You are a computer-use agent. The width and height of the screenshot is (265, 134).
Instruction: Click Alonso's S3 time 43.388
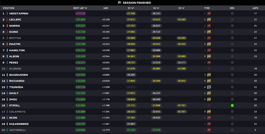coord(182,68)
